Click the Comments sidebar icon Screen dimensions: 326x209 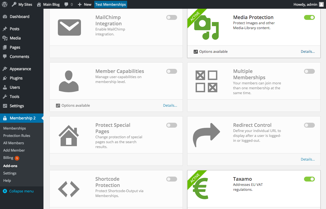pos(5,57)
